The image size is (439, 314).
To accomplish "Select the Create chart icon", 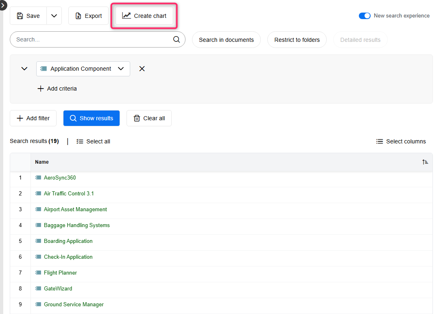I will [127, 15].
